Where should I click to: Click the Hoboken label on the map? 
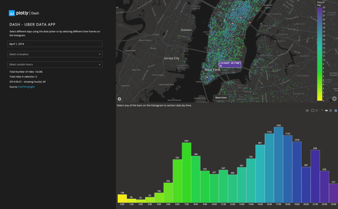186,30
